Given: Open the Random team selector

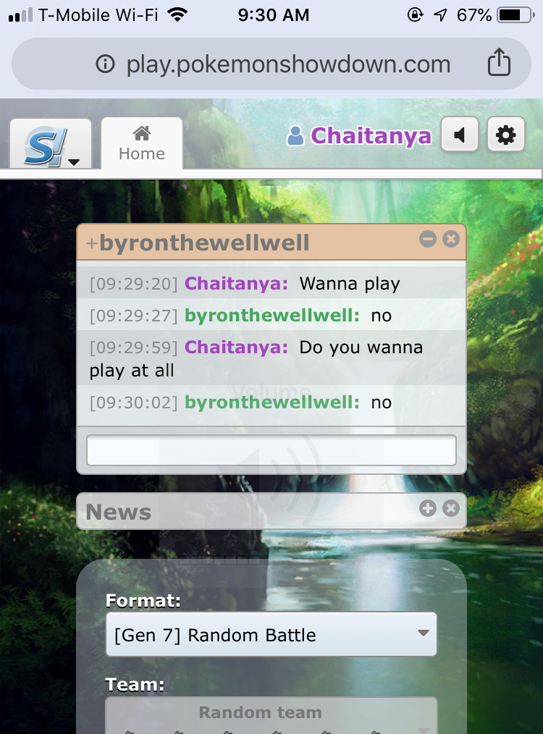Looking at the screenshot, I should coord(271,715).
